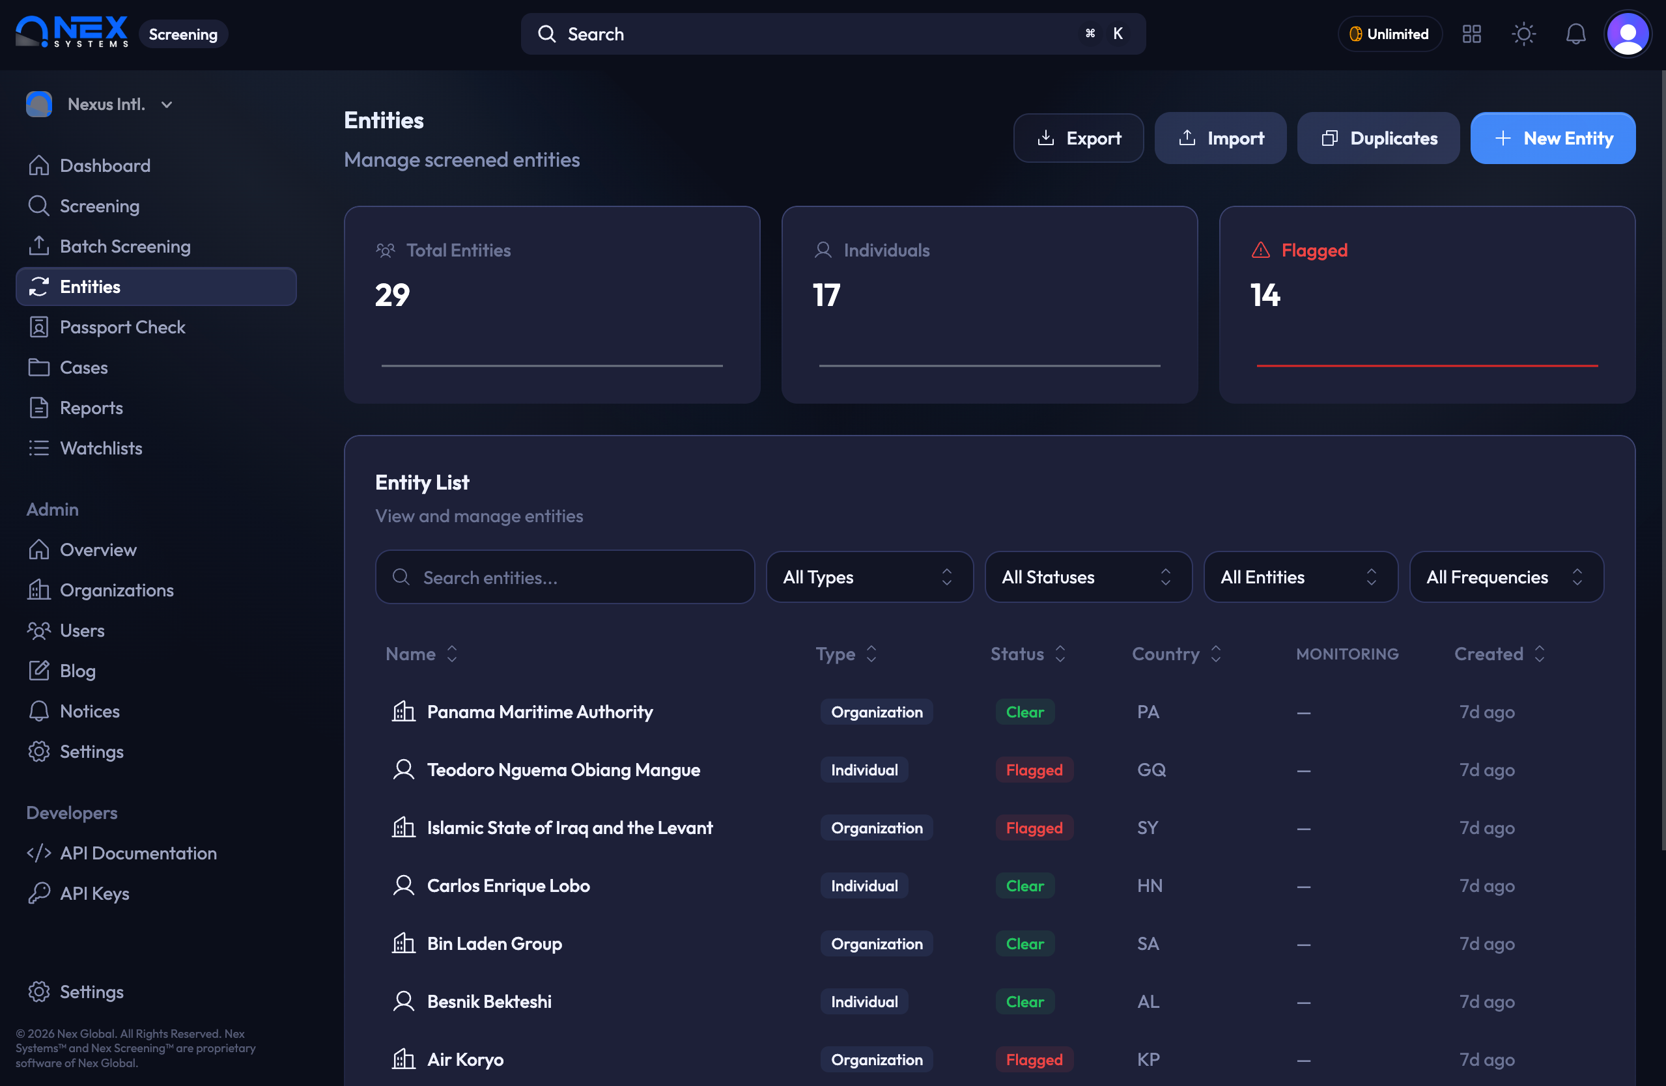
Task: Open API Keys in Developers section
Action: (x=156, y=893)
